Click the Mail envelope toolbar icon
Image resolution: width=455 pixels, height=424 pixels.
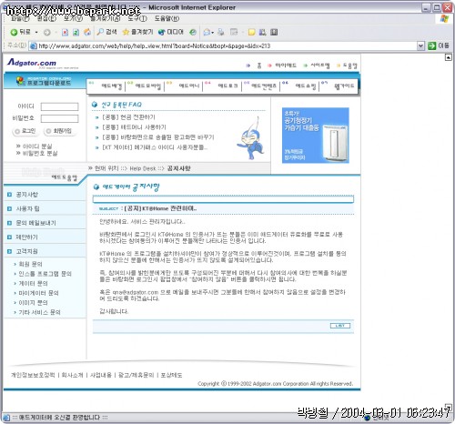coord(207,32)
